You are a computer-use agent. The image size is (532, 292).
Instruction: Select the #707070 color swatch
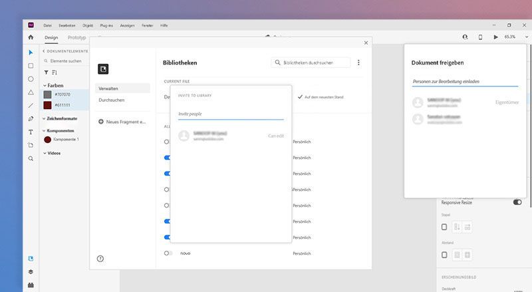(47, 94)
